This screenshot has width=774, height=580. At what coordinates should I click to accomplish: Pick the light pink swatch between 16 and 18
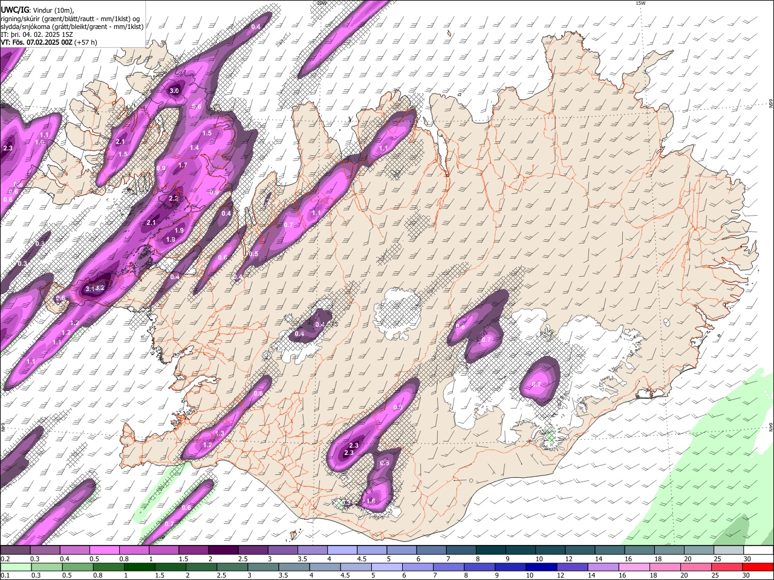[634, 567]
